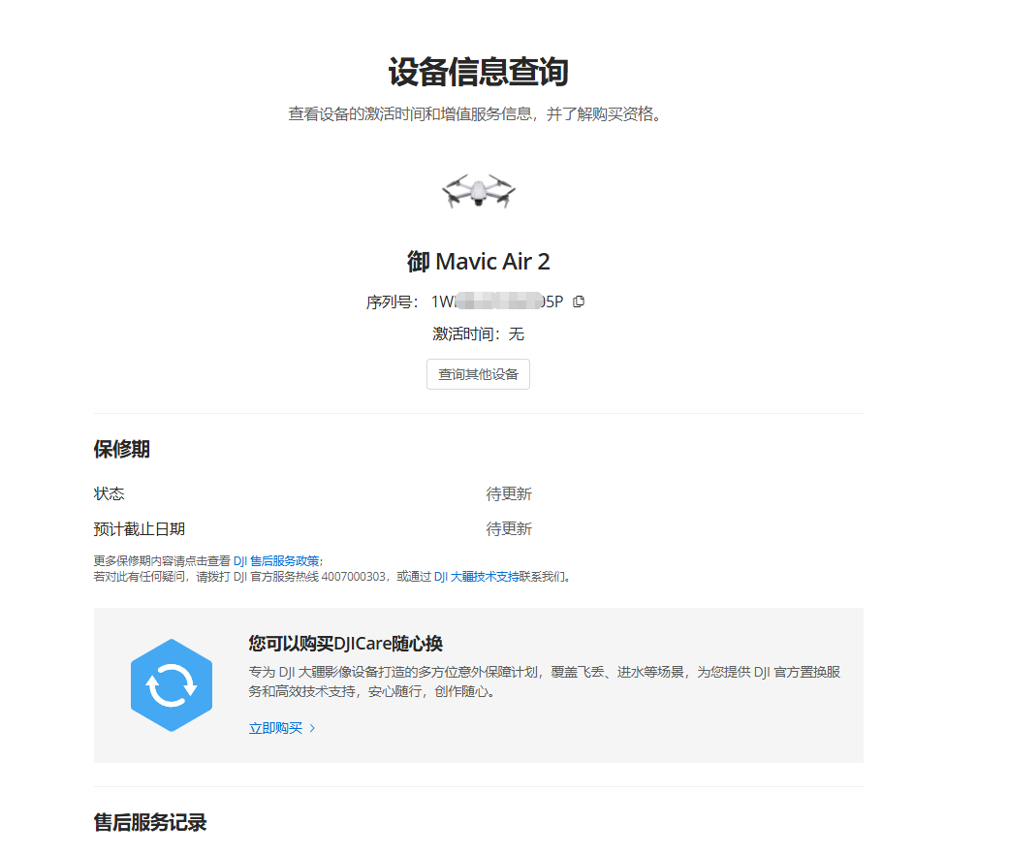The image size is (1009, 856).
Task: Click the Mavic Air 2 drone image
Action: coord(478,191)
